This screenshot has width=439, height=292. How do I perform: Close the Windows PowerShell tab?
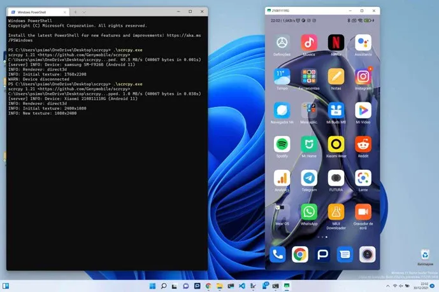click(x=65, y=12)
